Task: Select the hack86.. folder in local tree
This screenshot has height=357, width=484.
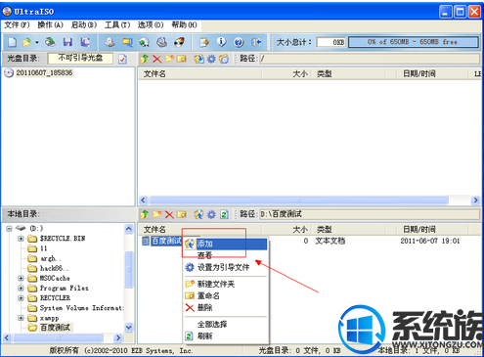Action: (x=54, y=268)
